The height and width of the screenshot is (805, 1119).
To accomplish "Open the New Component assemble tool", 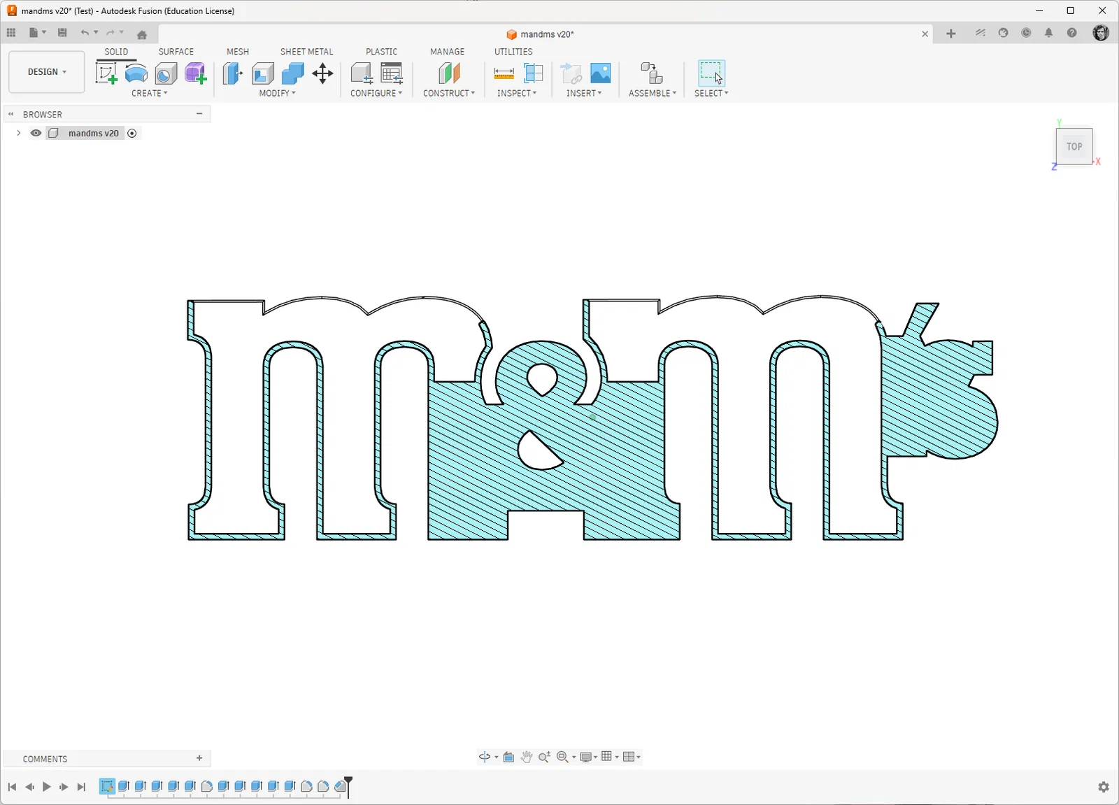I will coord(652,73).
